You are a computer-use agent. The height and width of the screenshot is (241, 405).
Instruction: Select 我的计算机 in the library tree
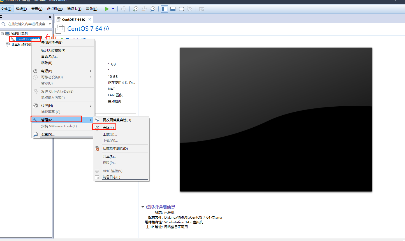(x=19, y=34)
